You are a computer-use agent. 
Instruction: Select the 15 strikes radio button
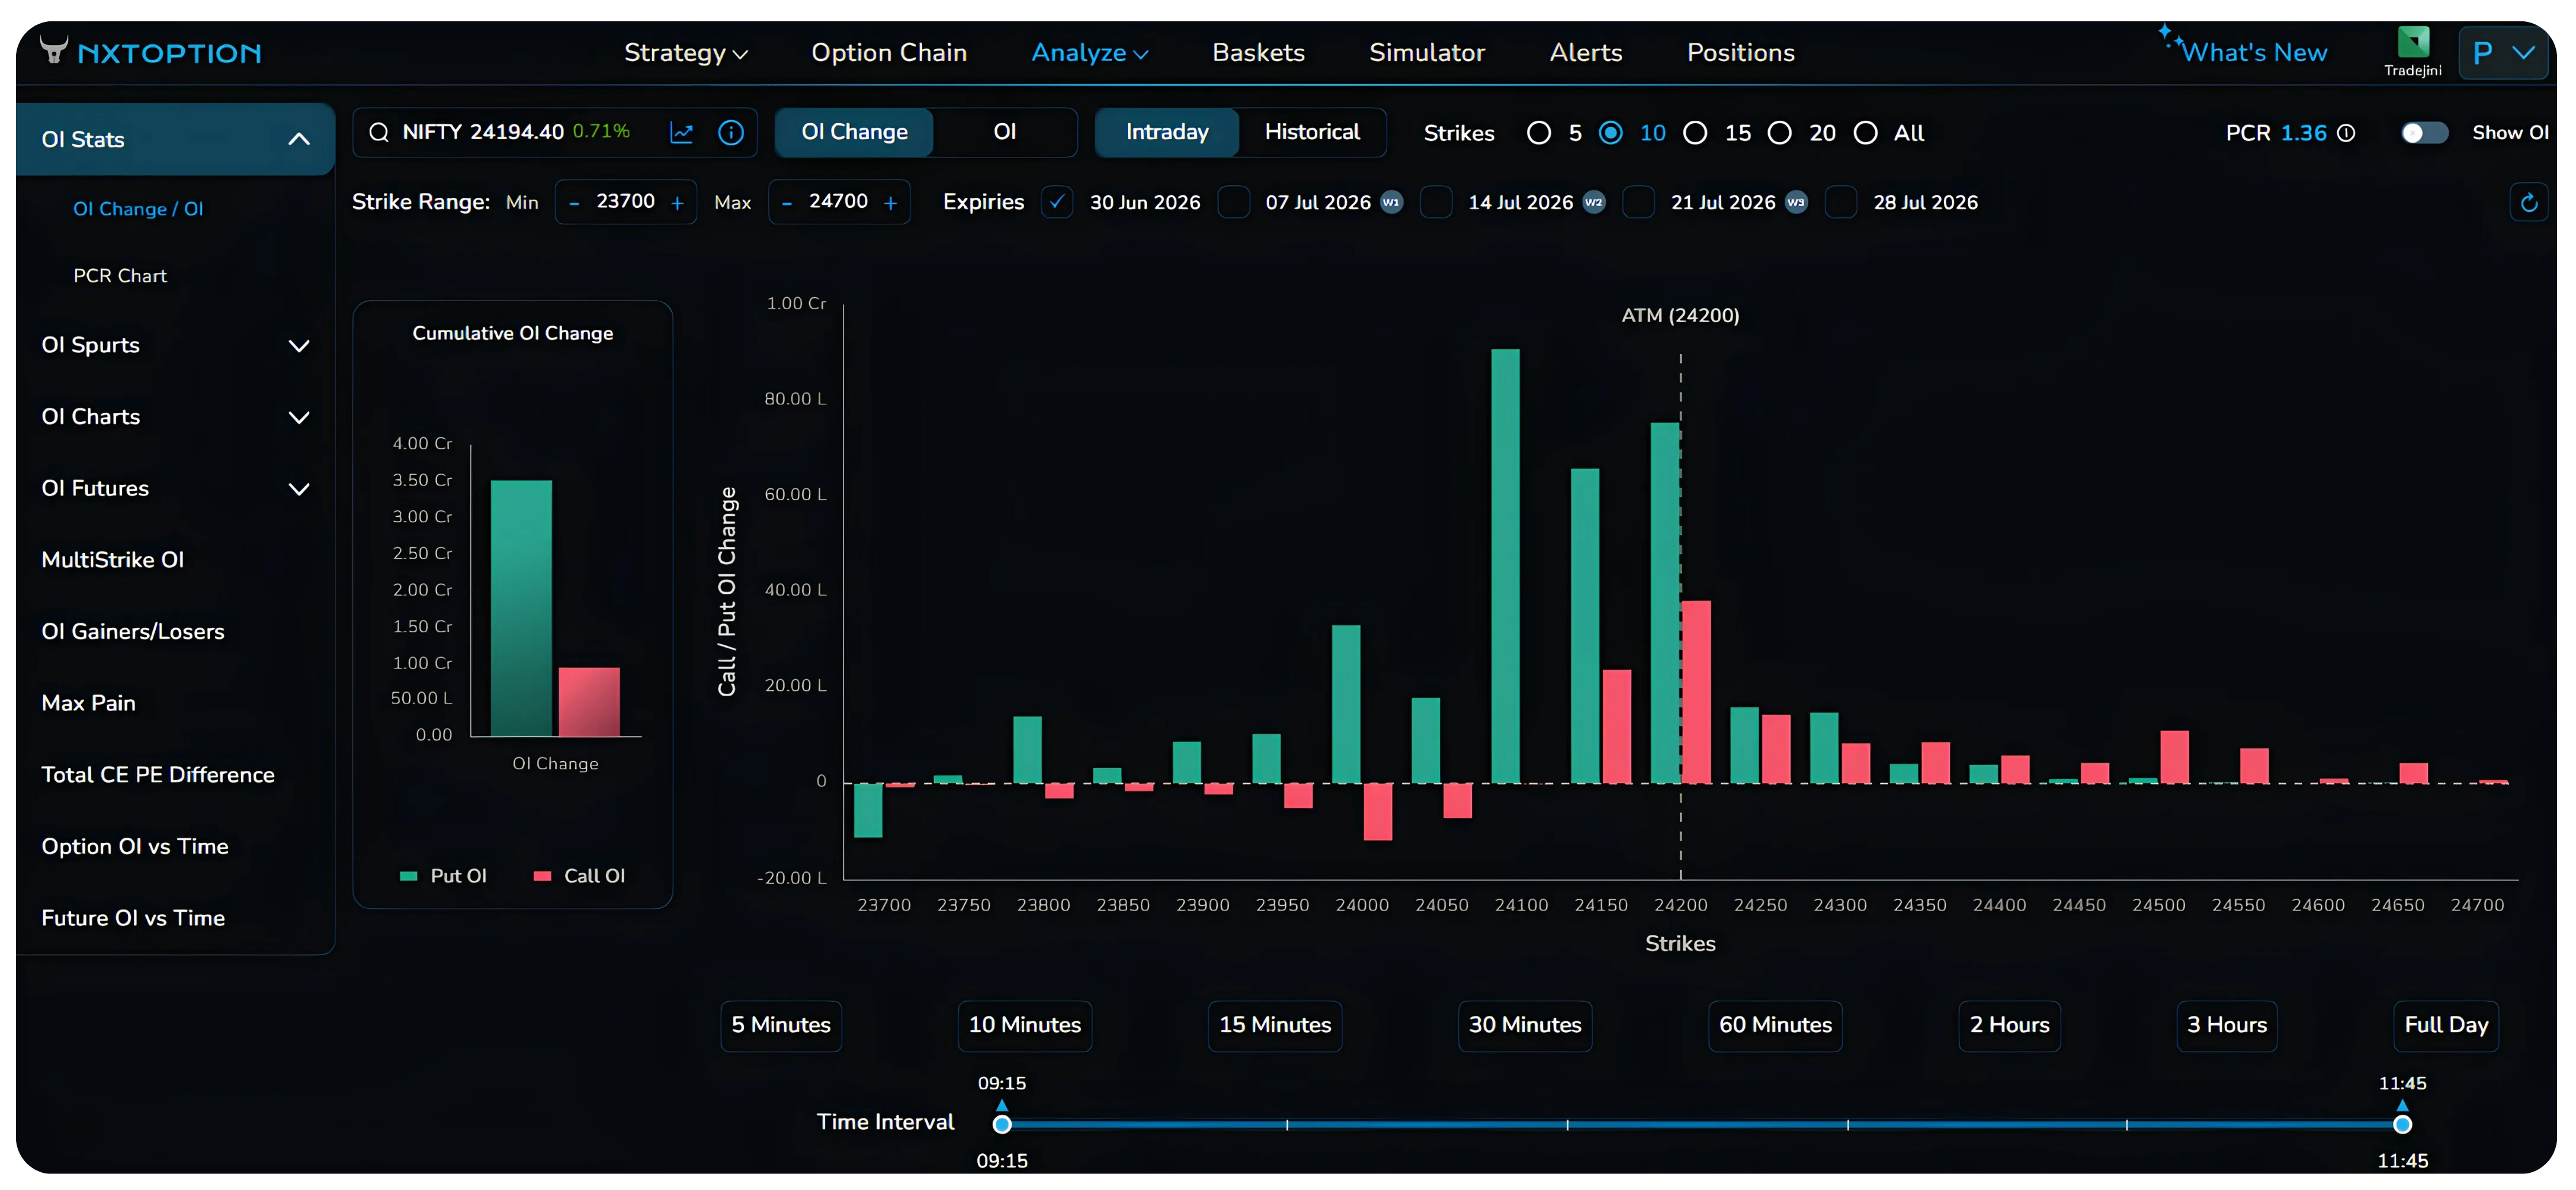pyautogui.click(x=1695, y=133)
